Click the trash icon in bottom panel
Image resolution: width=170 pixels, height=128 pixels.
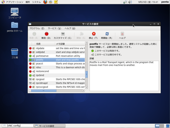[x=168, y=126]
